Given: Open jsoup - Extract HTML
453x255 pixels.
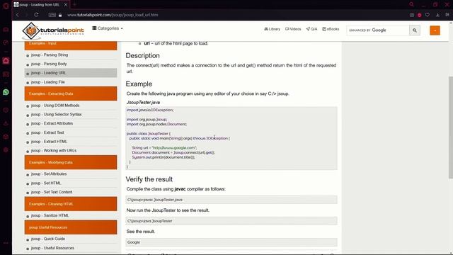Looking at the screenshot, I should coord(49,142).
